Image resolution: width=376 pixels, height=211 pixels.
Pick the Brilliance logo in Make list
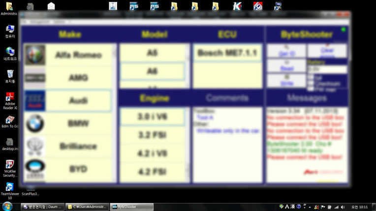pos(35,146)
